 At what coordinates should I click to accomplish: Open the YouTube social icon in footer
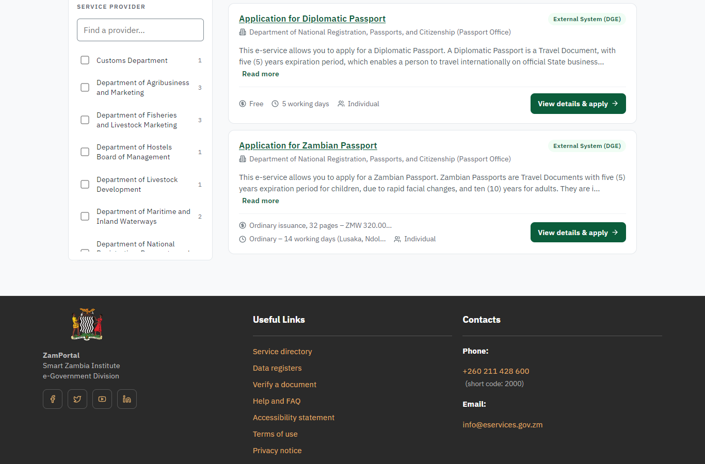102,399
